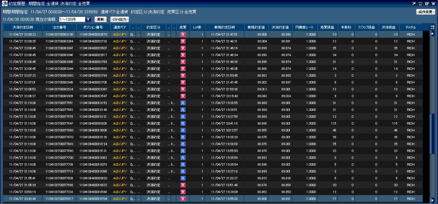
Task: Open the 1〜100件 record range dropdown
Action: coord(75,20)
